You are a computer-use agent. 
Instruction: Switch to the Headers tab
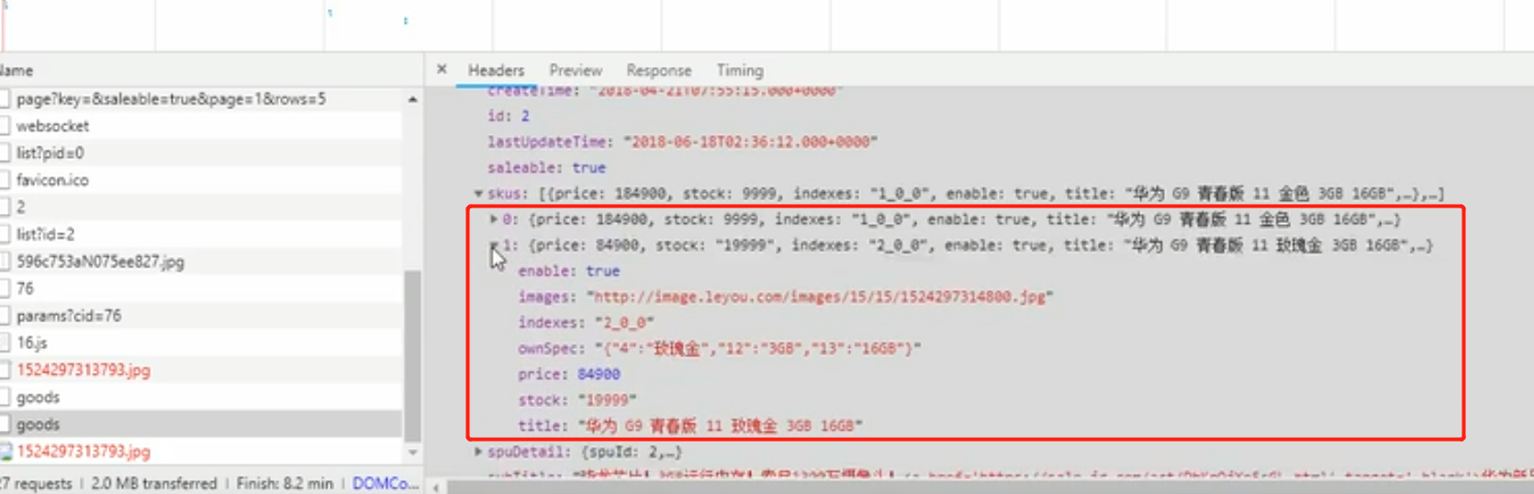coord(496,71)
